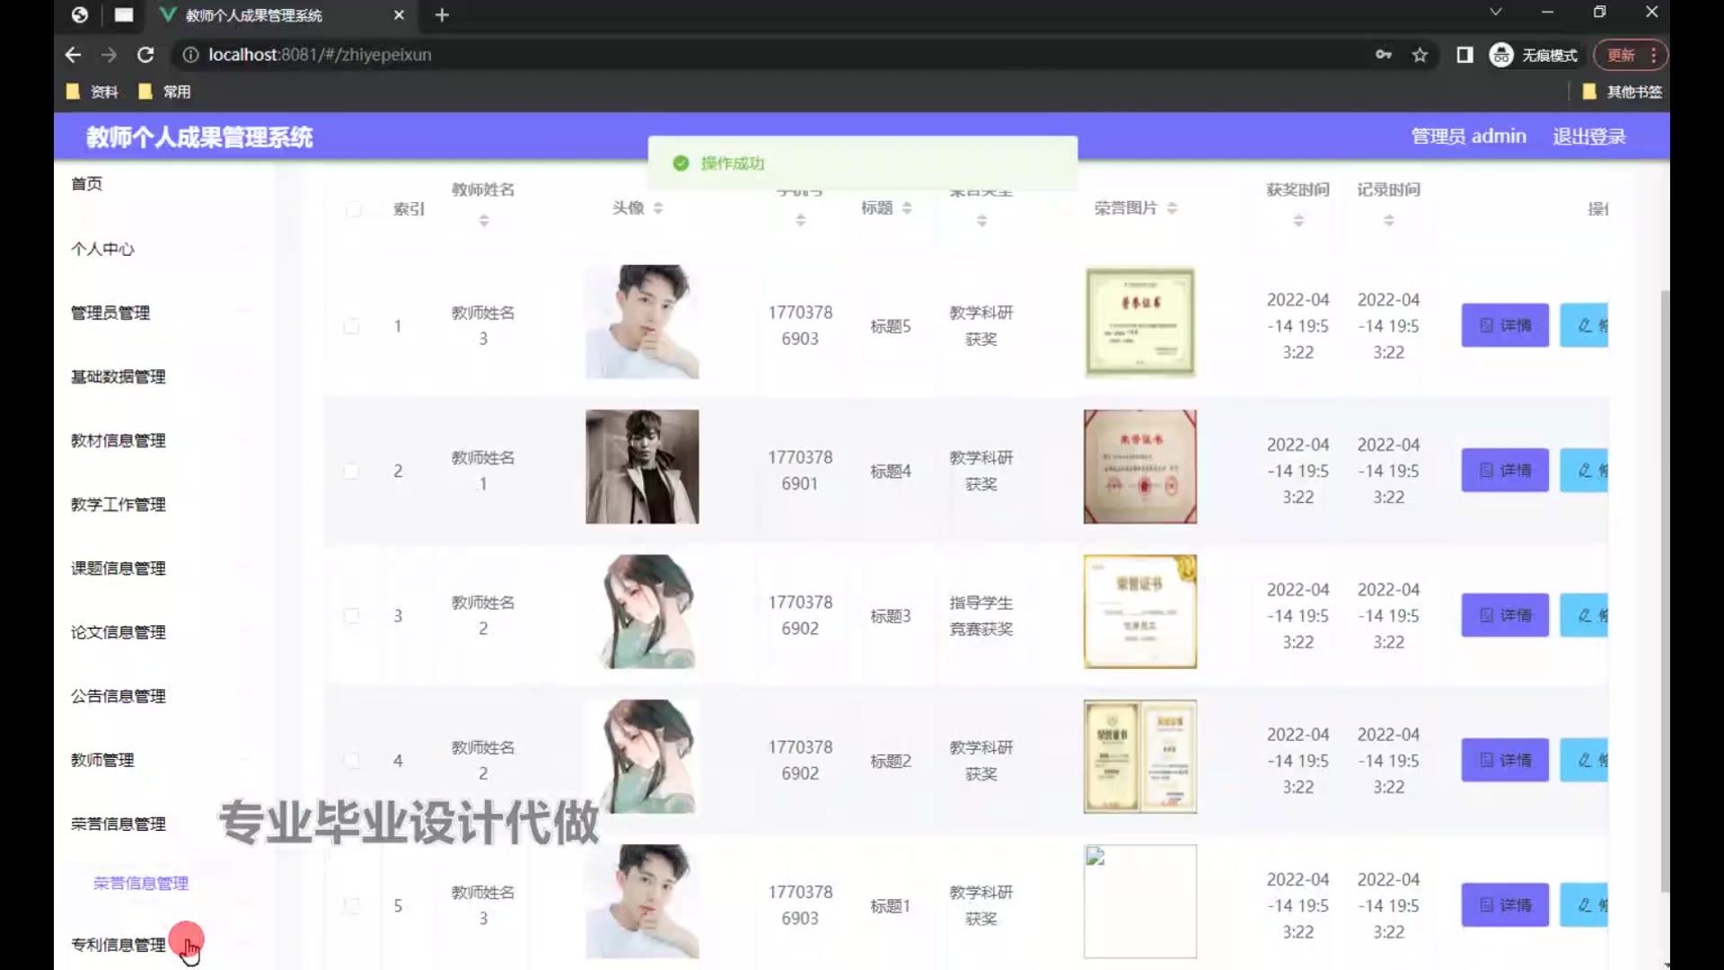Collapse the 荣誉信息管理 parent menu
Screen dimensions: 1724x970
pos(119,824)
